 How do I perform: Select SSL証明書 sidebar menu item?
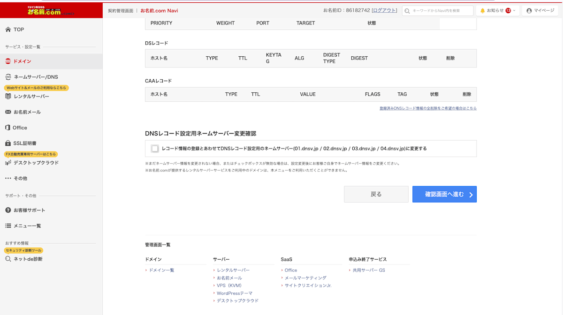click(x=25, y=143)
